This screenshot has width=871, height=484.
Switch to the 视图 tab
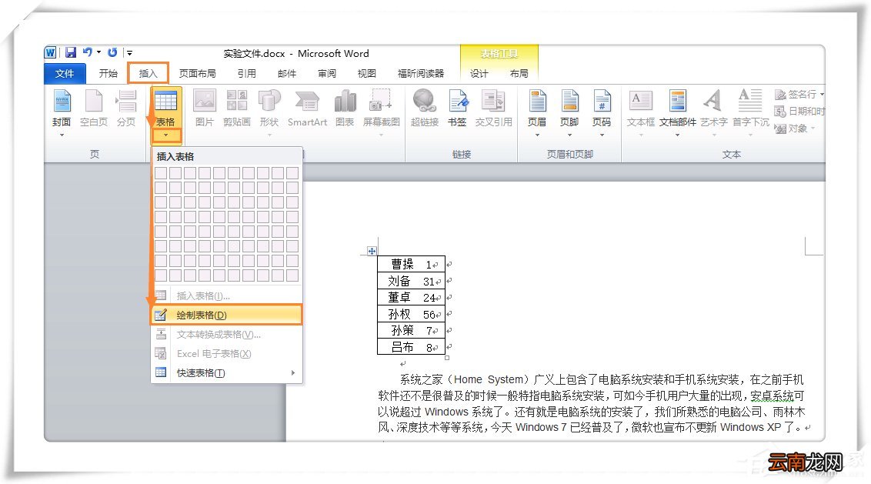[x=366, y=73]
